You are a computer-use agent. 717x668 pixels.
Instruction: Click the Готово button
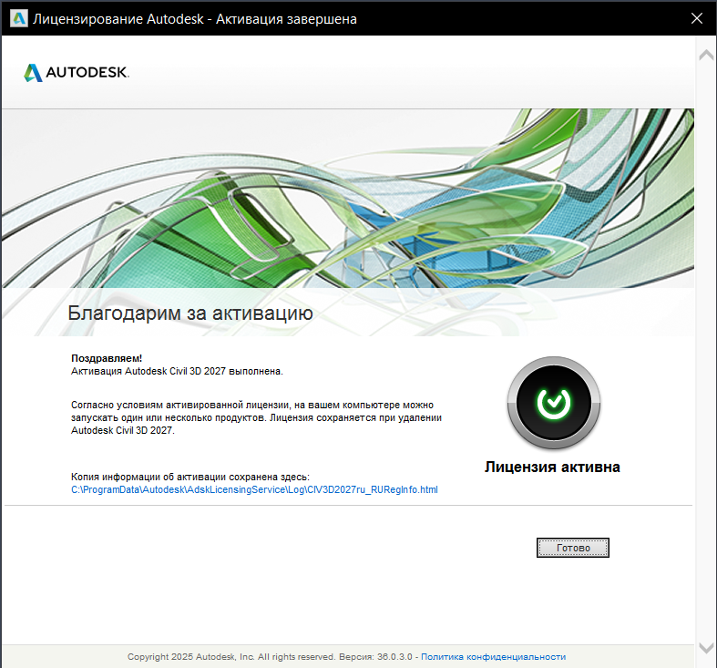pos(572,548)
